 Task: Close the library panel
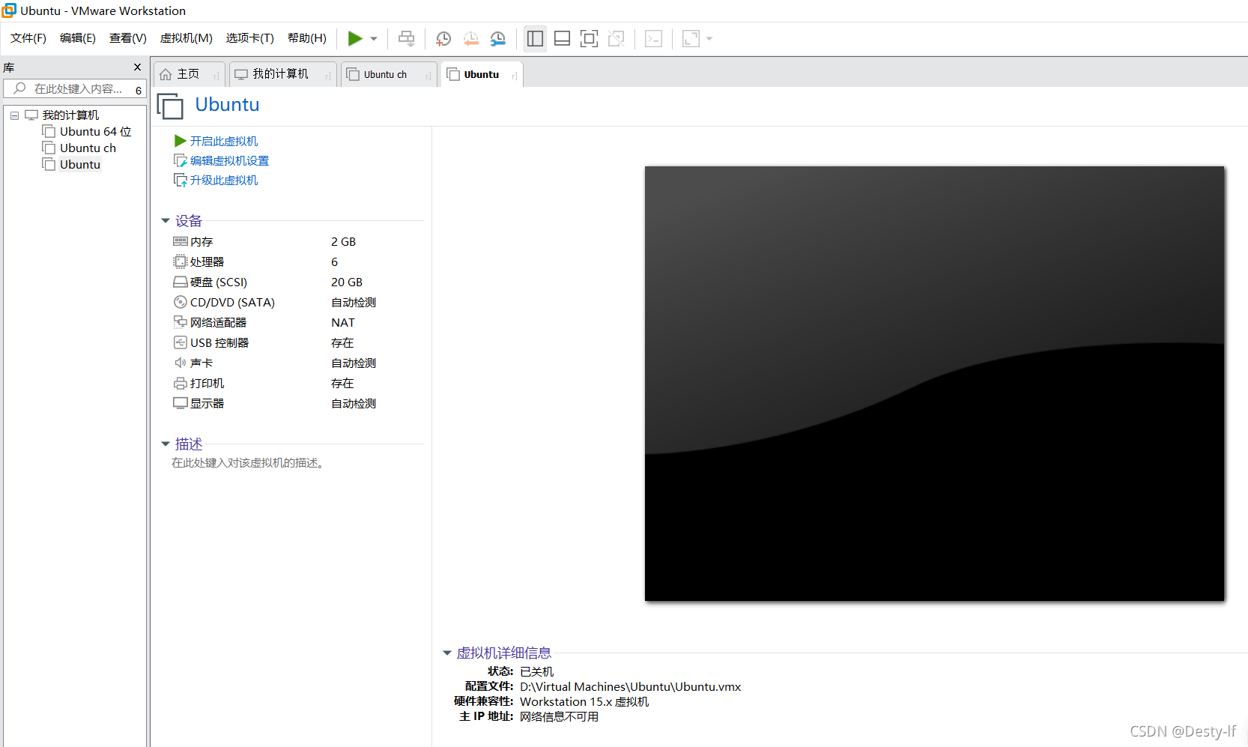tap(137, 67)
